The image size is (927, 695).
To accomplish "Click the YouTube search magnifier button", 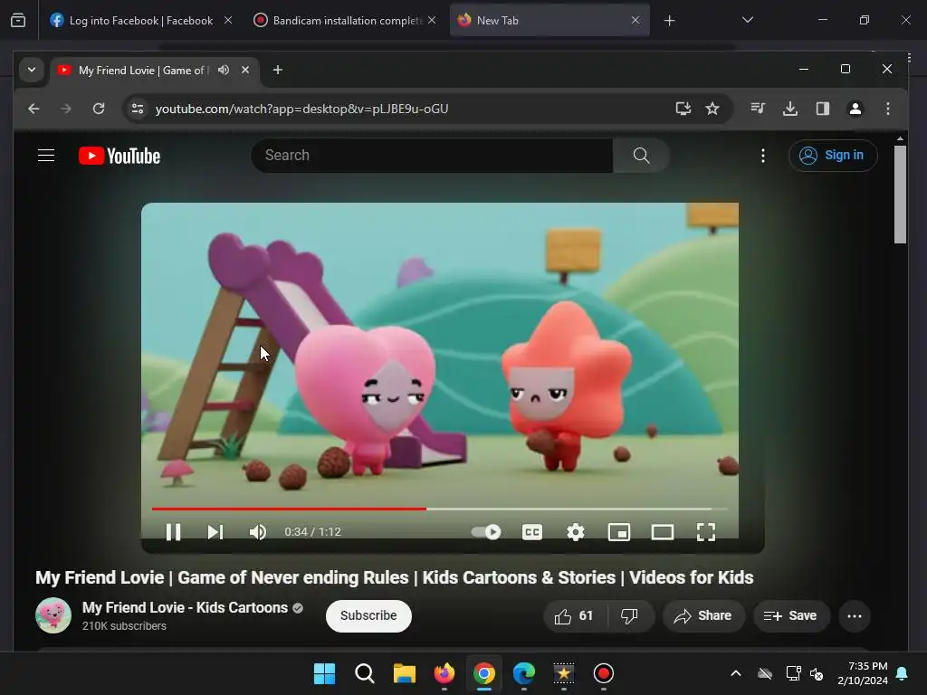I will coord(641,156).
